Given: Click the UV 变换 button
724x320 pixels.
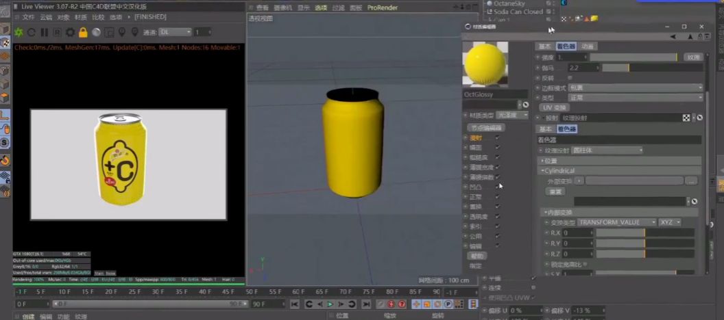Looking at the screenshot, I should (x=554, y=107).
